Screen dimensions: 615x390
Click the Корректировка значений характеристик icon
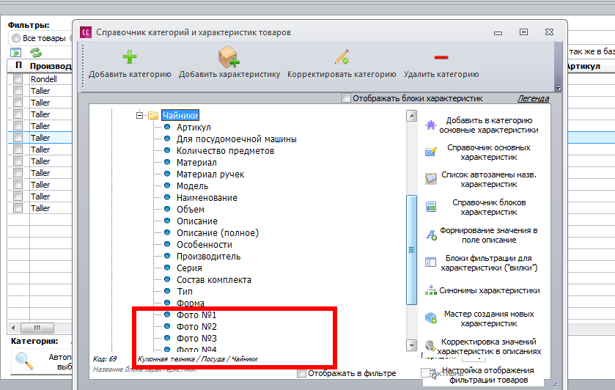[x=430, y=346]
